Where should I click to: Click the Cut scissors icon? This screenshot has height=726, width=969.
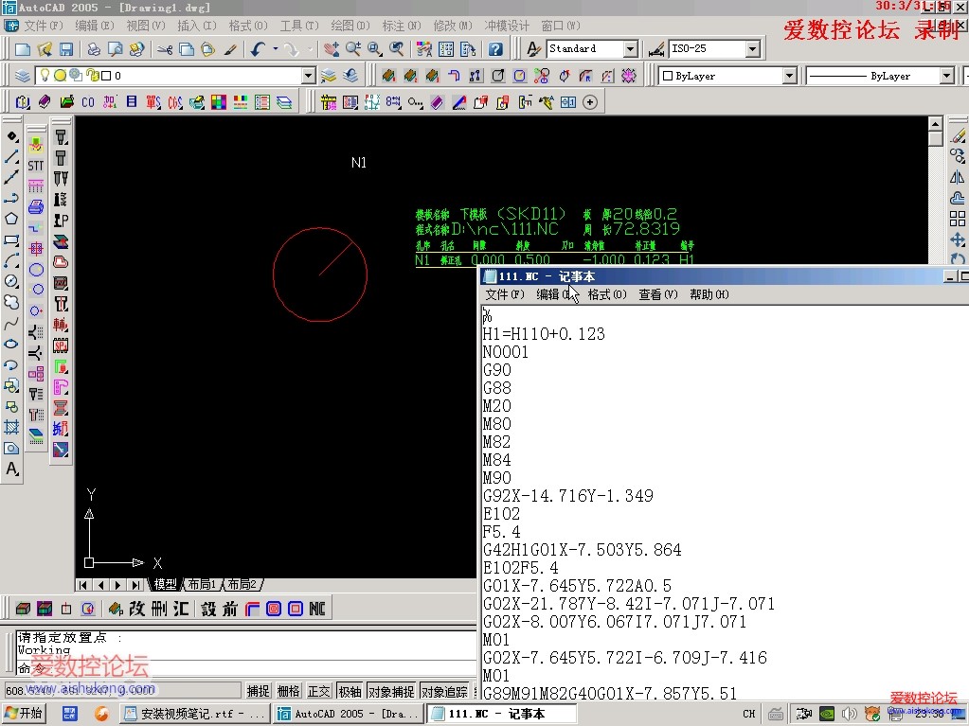click(x=165, y=49)
